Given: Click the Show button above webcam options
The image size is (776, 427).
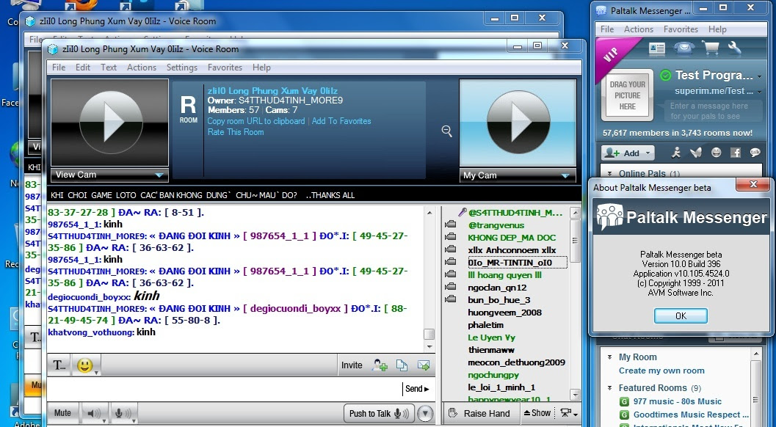Looking at the screenshot, I should (537, 413).
